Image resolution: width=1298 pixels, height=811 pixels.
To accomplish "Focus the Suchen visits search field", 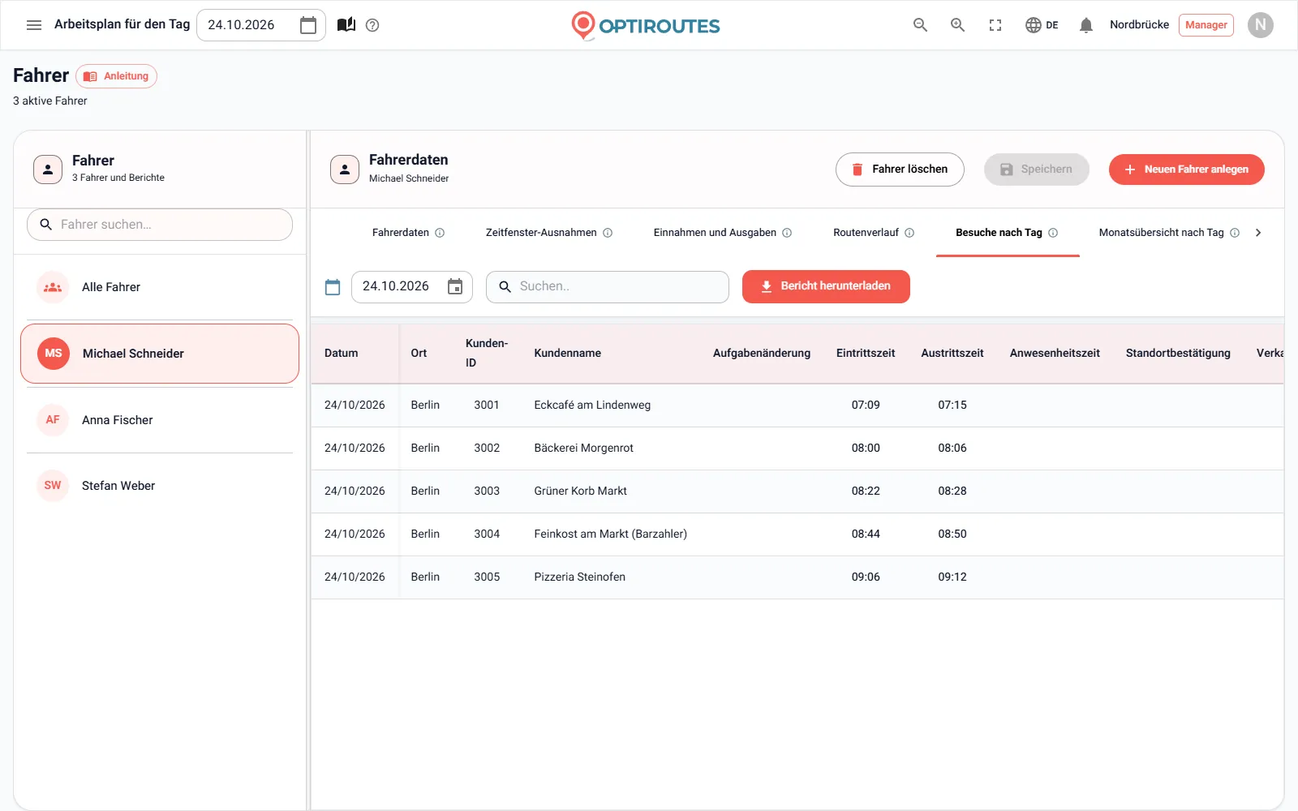I will pos(608,287).
